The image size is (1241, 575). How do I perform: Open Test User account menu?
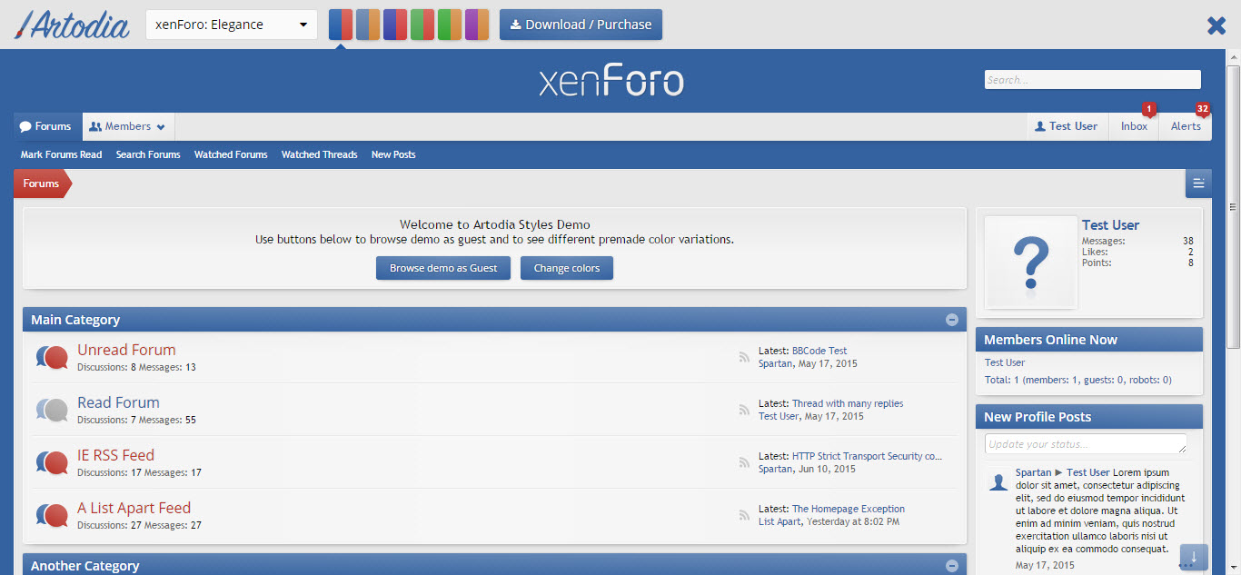coord(1067,126)
